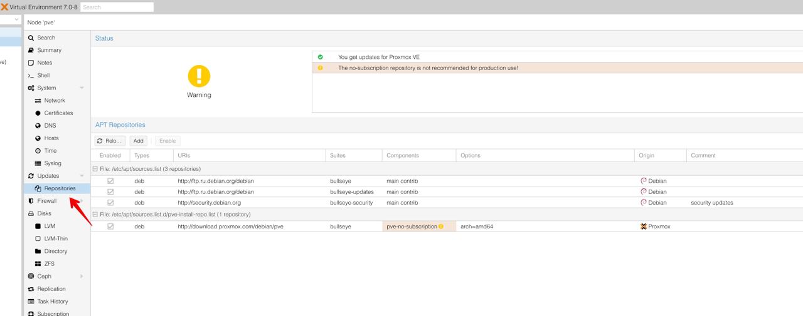
Task: Click the green check icon for Proxmox VE updates
Action: 320,57
